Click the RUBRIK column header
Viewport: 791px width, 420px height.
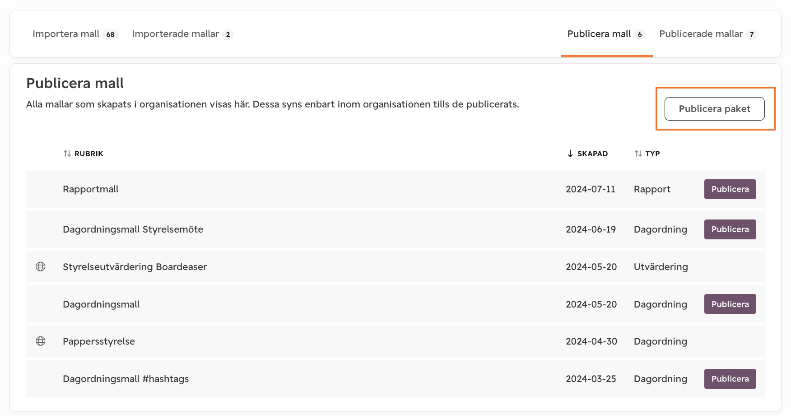(x=89, y=154)
